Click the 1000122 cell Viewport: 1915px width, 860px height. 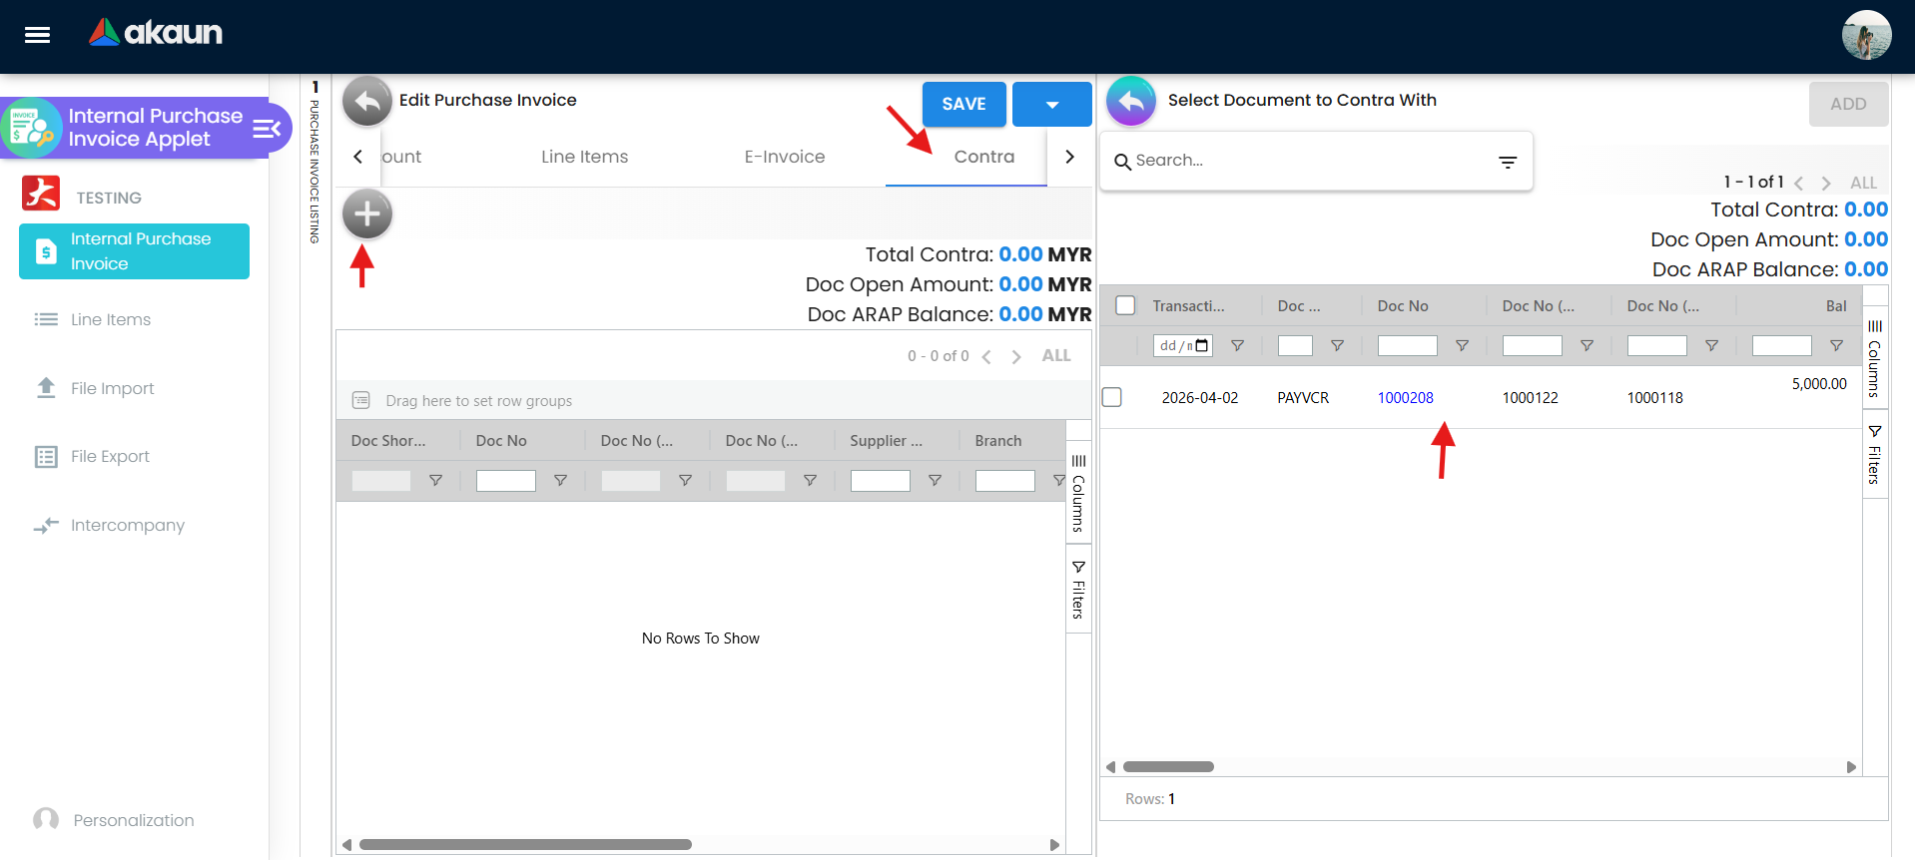tap(1530, 397)
